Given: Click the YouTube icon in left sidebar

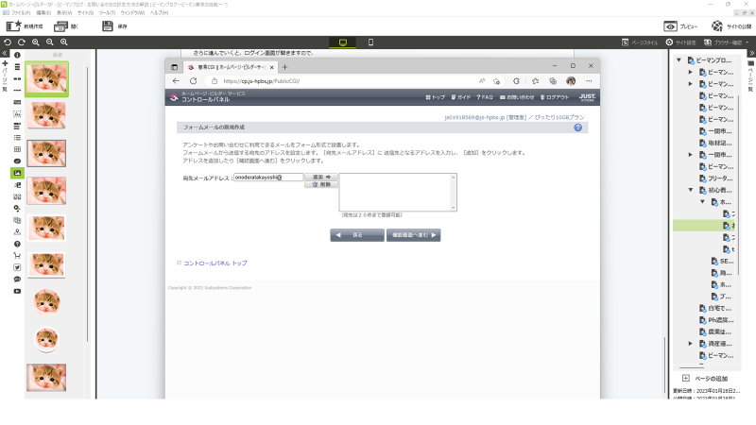Looking at the screenshot, I should [x=17, y=291].
